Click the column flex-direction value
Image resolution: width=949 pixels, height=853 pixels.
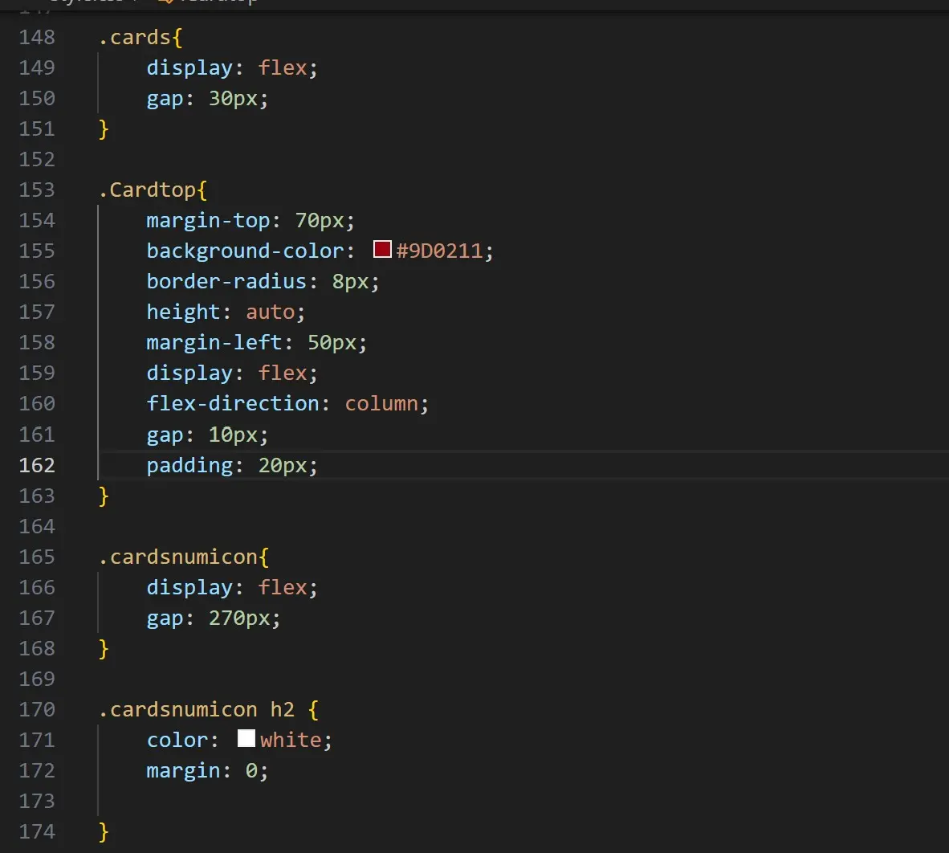(381, 404)
